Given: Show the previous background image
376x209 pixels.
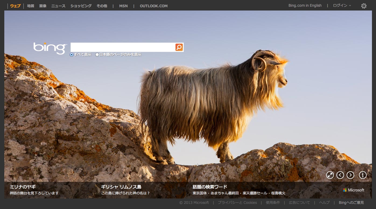Looking at the screenshot, I should pos(340,175).
